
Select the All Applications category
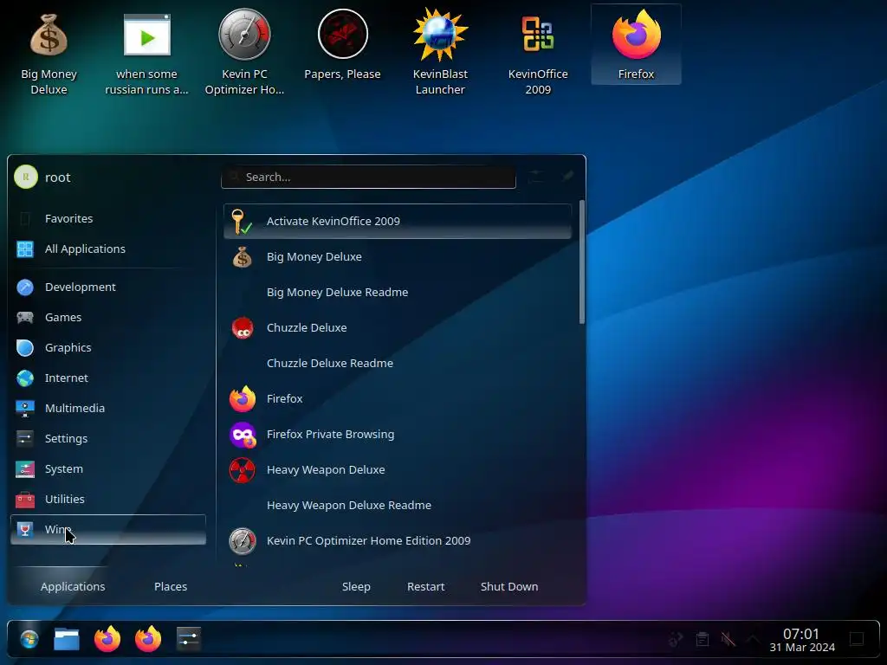pos(108,249)
